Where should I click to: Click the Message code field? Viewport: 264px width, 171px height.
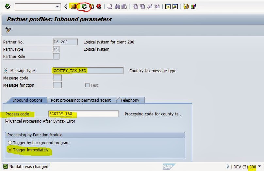pos(57,78)
